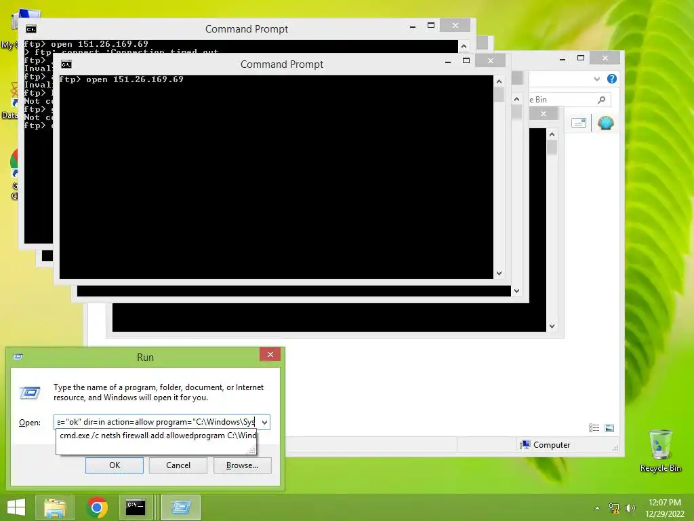The height and width of the screenshot is (521, 694).
Task: Click the scroll-up arrow of the rearmost console
Action: 552,134
